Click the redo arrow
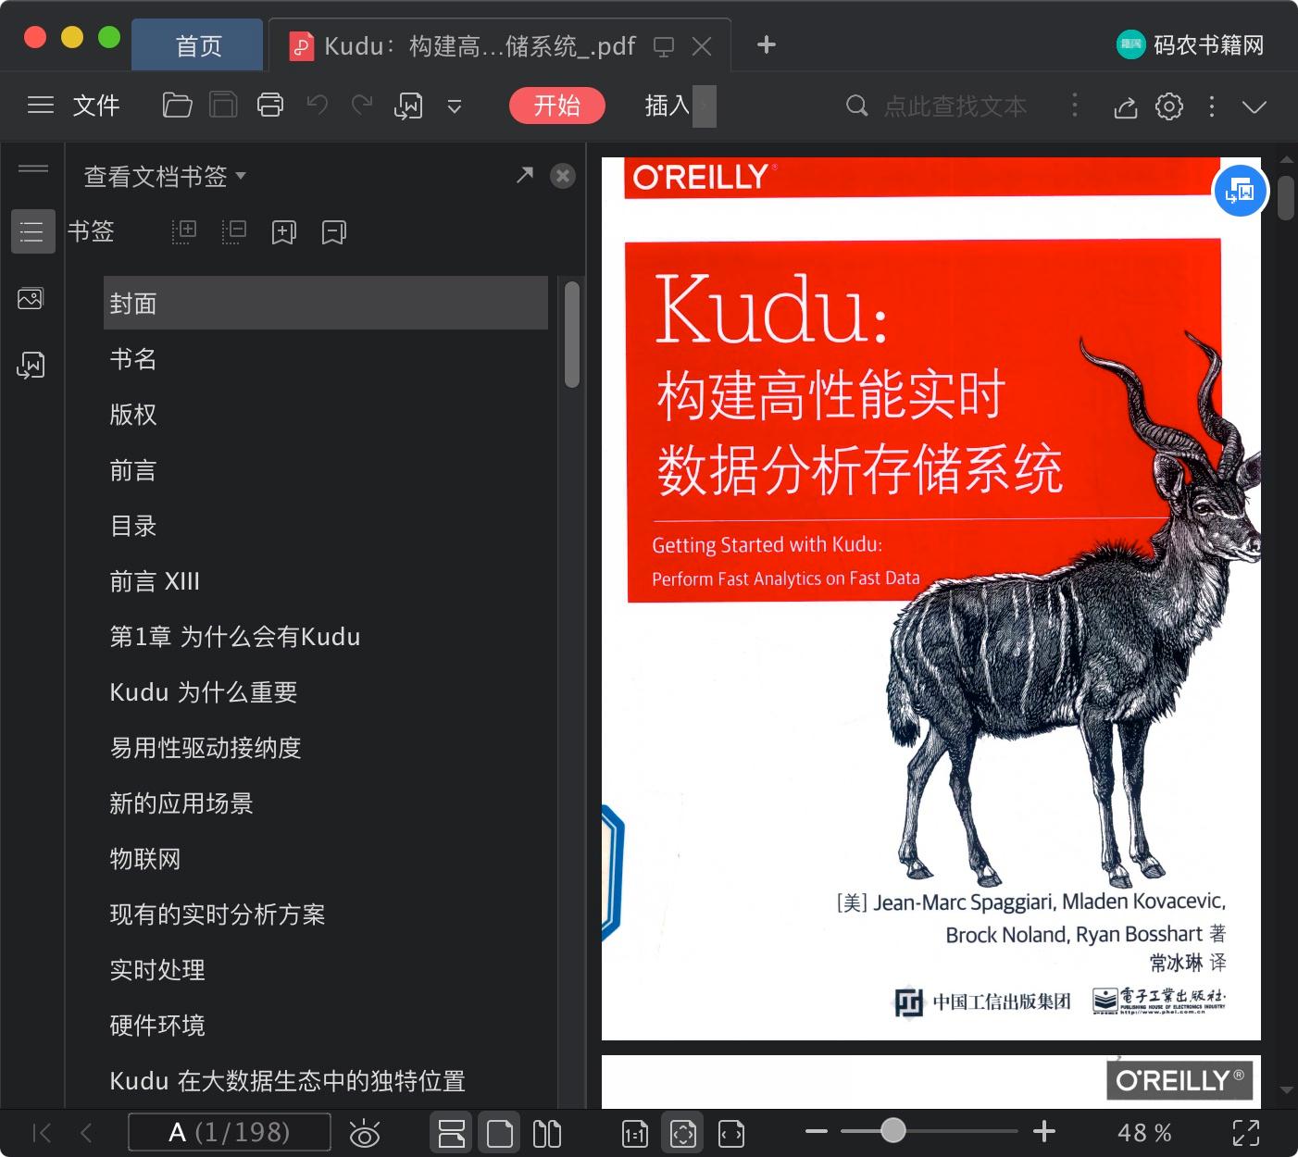Image resolution: width=1298 pixels, height=1157 pixels. (361, 106)
